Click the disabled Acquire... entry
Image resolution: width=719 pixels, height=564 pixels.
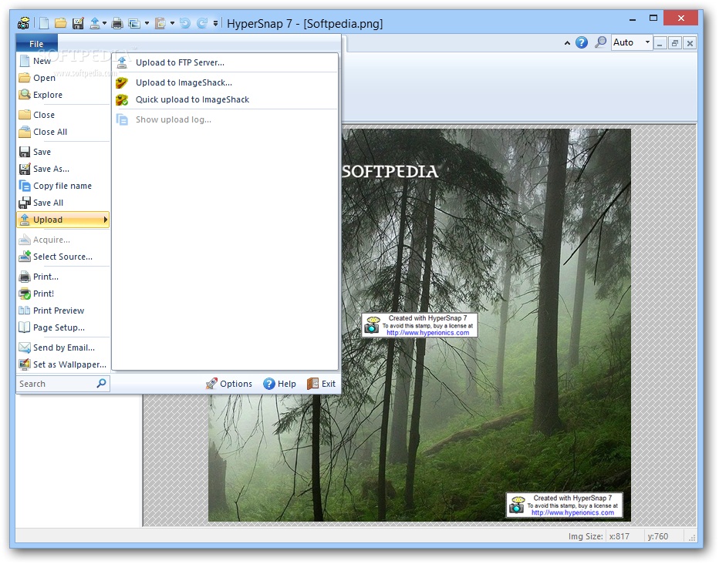coord(63,240)
